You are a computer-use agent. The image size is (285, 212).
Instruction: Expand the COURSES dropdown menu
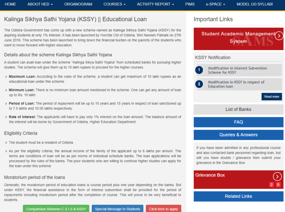(115, 4)
